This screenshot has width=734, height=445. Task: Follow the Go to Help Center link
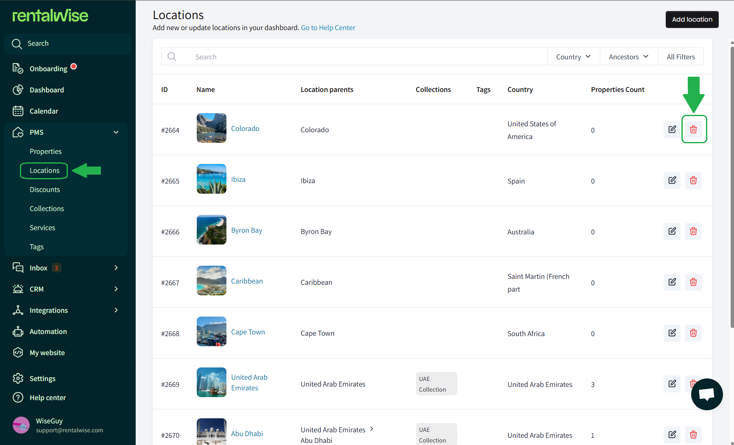click(x=328, y=28)
